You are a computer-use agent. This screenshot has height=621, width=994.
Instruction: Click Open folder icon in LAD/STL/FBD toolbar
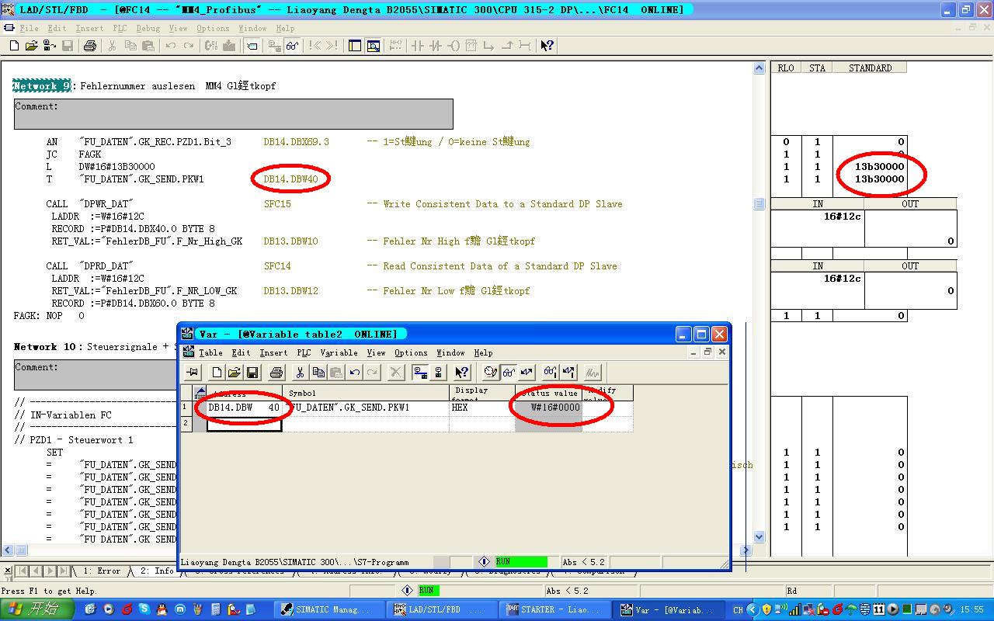33,46
